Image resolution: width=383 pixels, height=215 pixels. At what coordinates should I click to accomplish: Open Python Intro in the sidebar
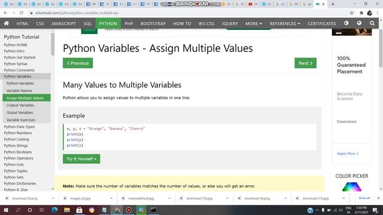(x=14, y=51)
